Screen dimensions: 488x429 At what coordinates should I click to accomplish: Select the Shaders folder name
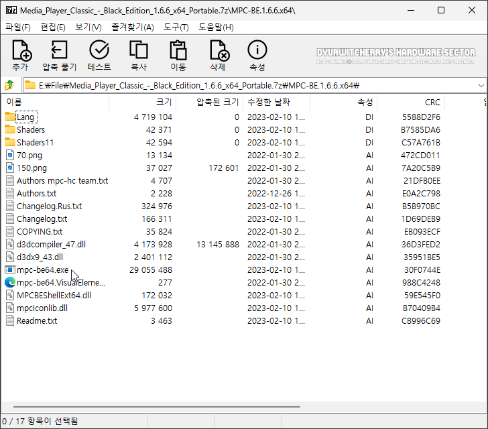(31, 130)
